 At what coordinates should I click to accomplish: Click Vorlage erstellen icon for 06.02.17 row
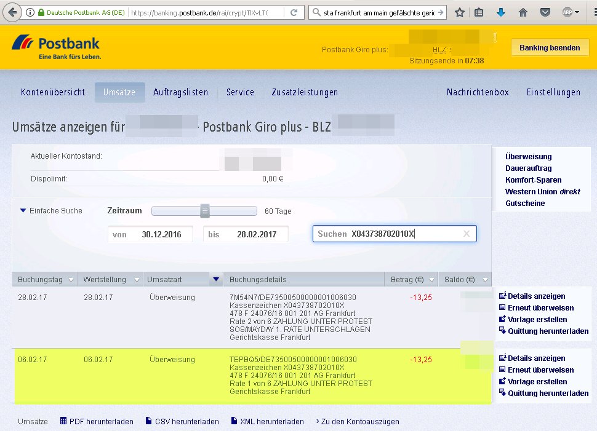(x=503, y=381)
